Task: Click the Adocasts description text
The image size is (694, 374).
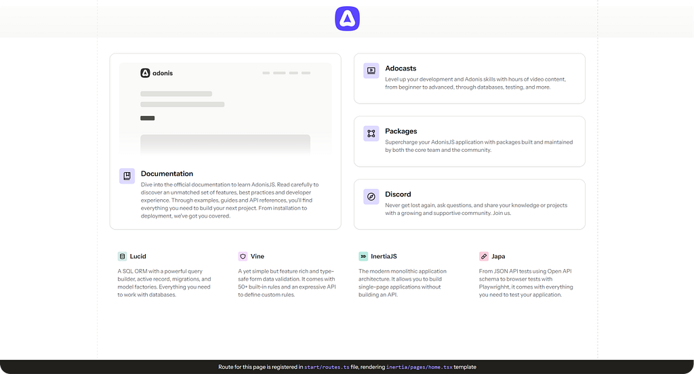Action: coord(475,83)
